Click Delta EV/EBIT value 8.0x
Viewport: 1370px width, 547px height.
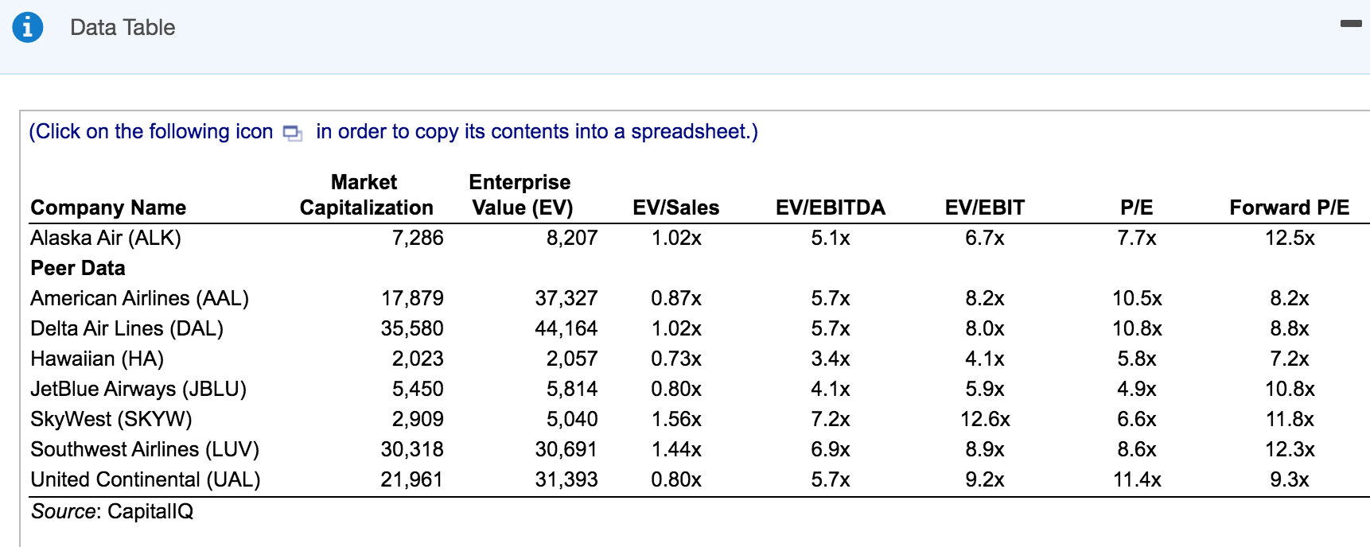985,328
